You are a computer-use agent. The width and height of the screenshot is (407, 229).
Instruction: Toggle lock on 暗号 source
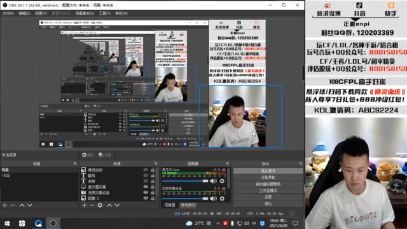[x=153, y=176]
